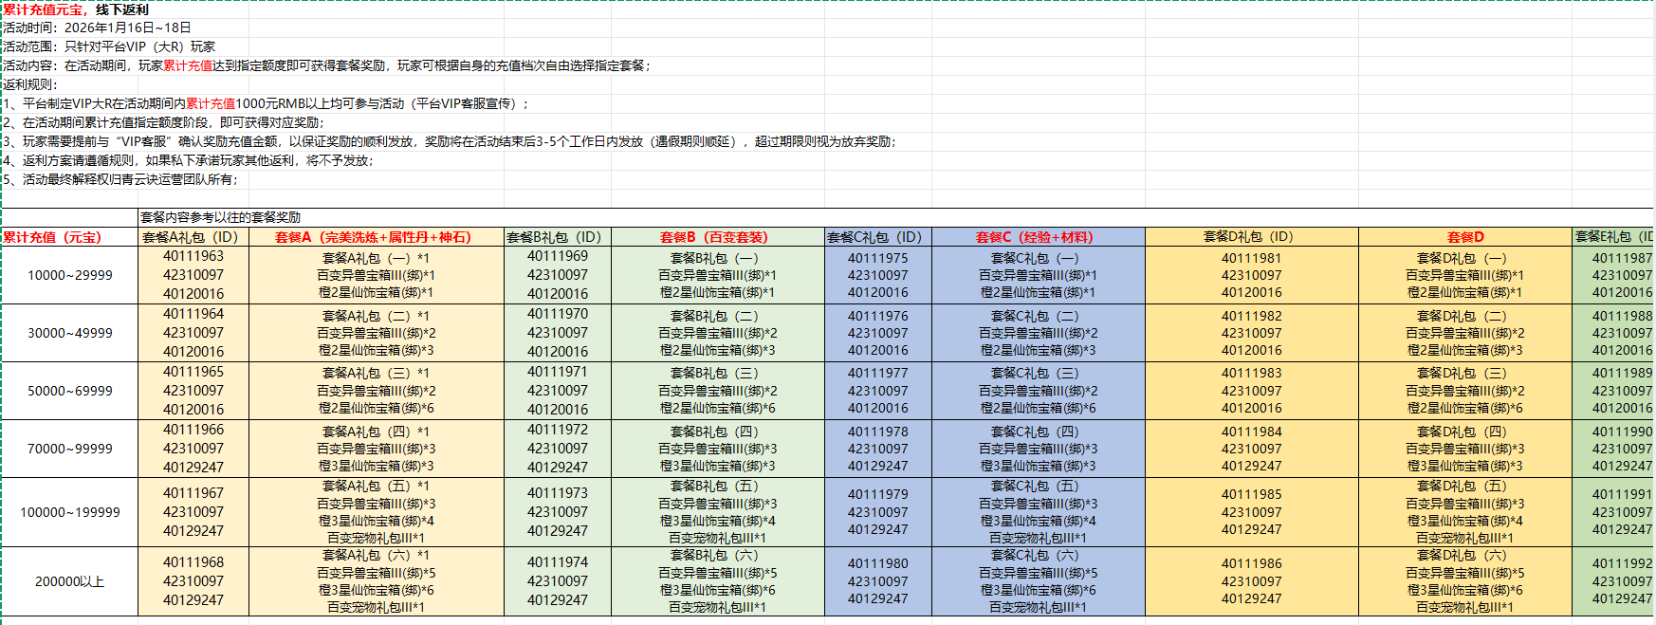This screenshot has height=625, width=1656.
Task: Click the 套餐D礼包（ID）header cell
Action: pyautogui.click(x=1250, y=237)
